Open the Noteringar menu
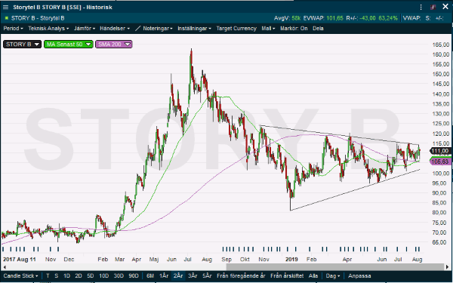The image size is (453, 283). [158, 29]
